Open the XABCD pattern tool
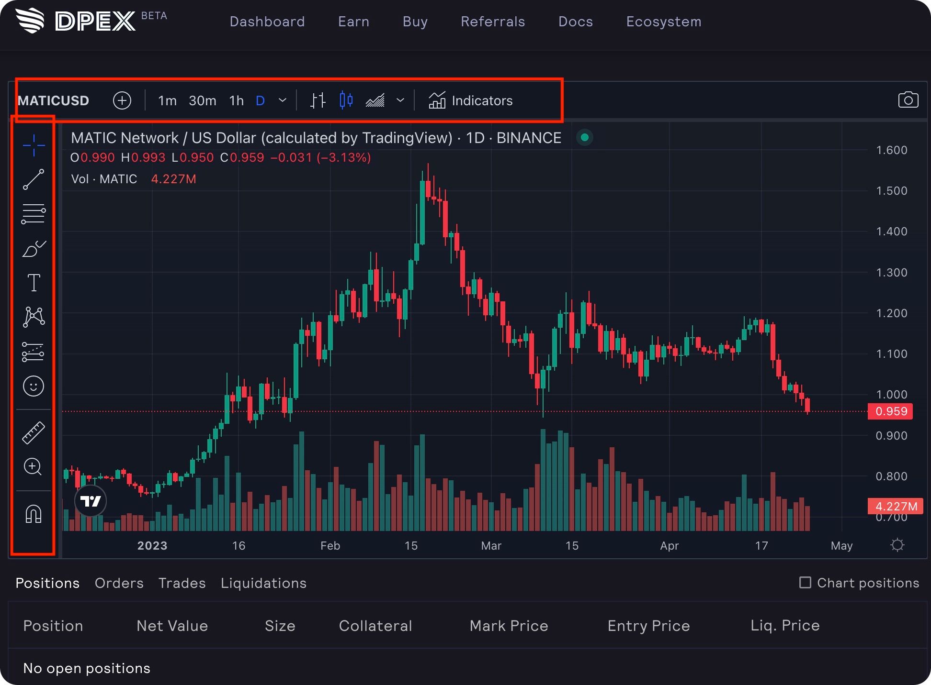931x685 pixels. pyautogui.click(x=34, y=317)
